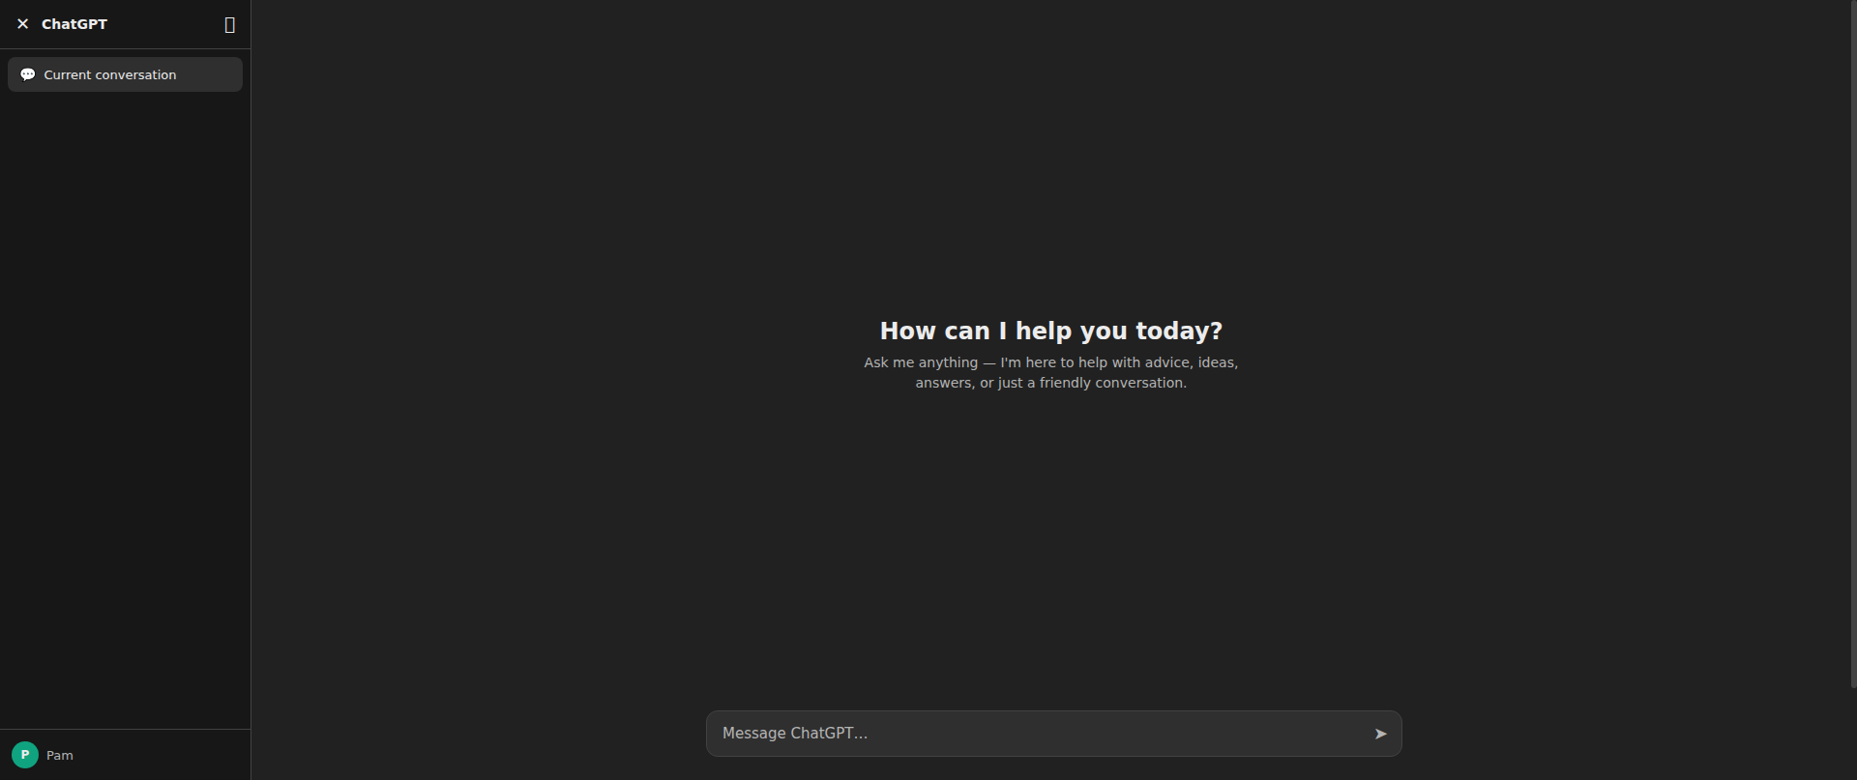Click the 'How can I help you today?' heading
Screen dimensions: 1857x780
coord(1051,331)
